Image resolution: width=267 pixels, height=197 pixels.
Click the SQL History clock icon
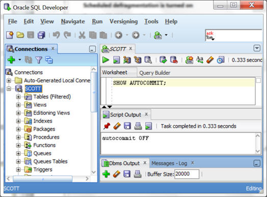coord(221,60)
